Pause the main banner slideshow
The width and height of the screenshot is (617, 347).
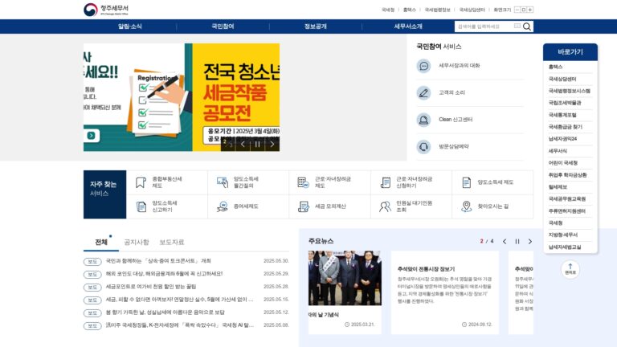click(x=257, y=145)
